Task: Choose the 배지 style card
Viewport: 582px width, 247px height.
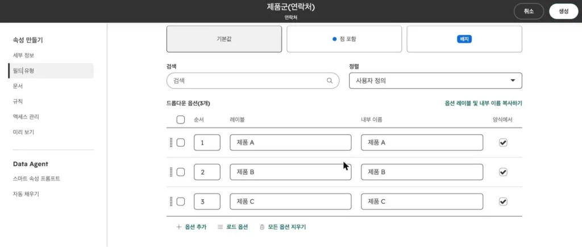Action: pyautogui.click(x=464, y=39)
